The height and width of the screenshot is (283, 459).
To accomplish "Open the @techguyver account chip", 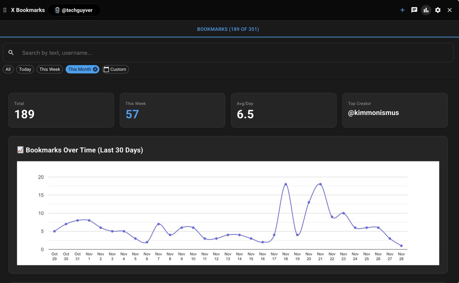I will (74, 10).
